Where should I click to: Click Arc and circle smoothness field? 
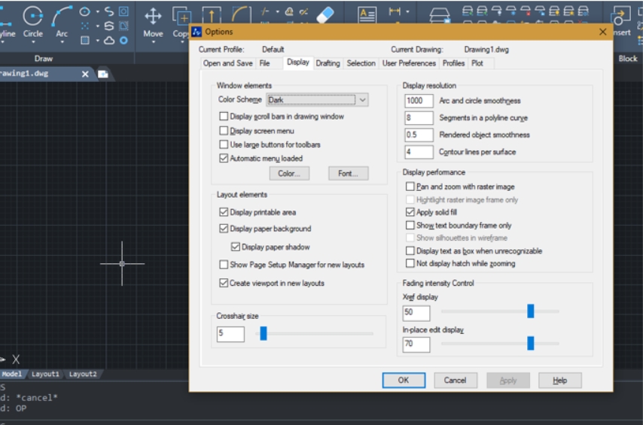pyautogui.click(x=419, y=101)
